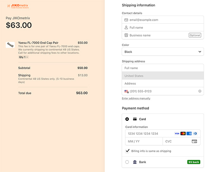Screen dimensions: 209x172
Task: Click the Yaesu end cap product thumbnail
Action: click(x=10, y=45)
